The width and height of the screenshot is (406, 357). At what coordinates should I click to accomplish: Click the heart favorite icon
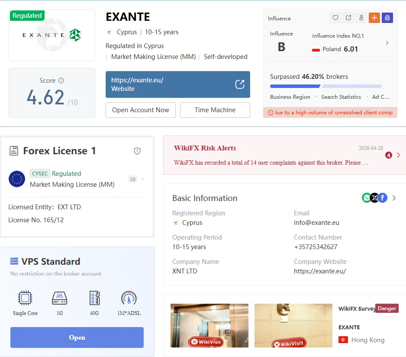tap(335, 18)
